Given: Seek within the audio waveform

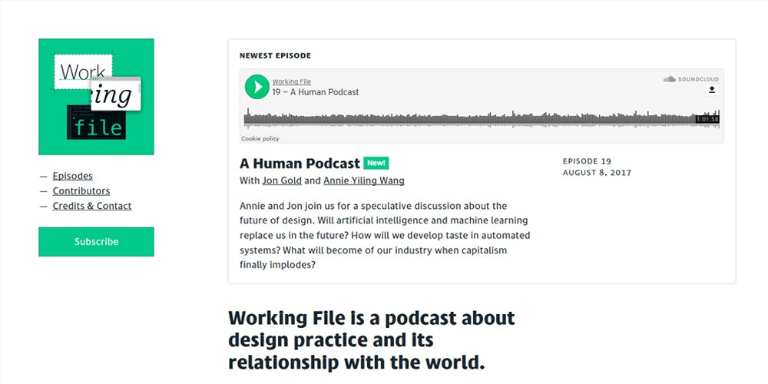Looking at the screenshot, I should coord(482,119).
